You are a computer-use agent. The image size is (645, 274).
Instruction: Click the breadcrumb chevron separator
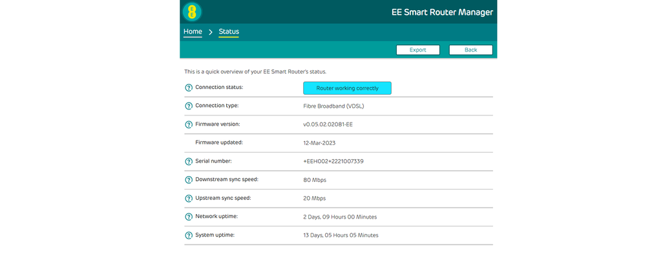pyautogui.click(x=211, y=32)
